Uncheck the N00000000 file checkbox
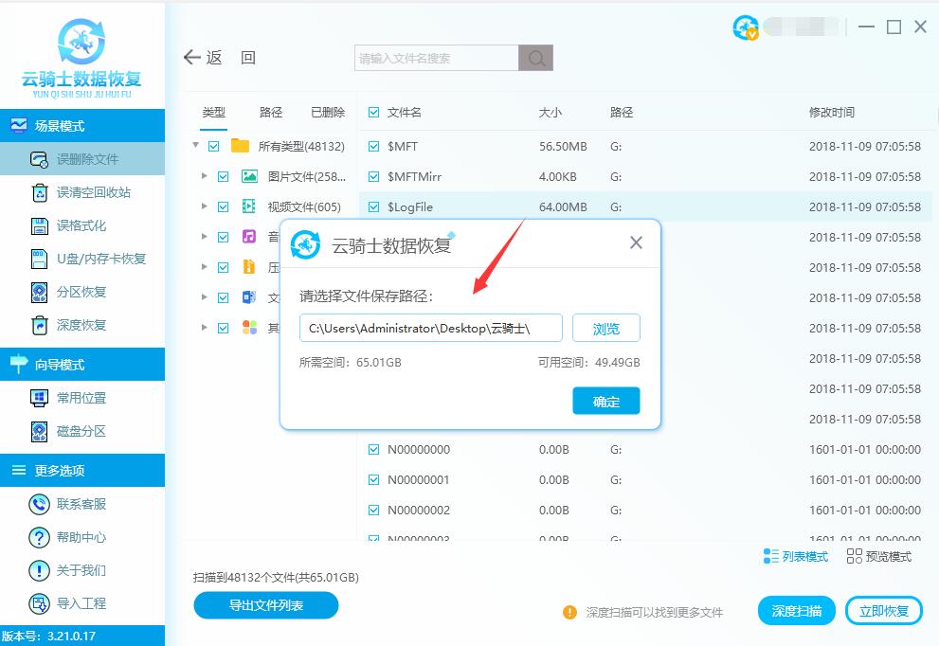 [373, 450]
